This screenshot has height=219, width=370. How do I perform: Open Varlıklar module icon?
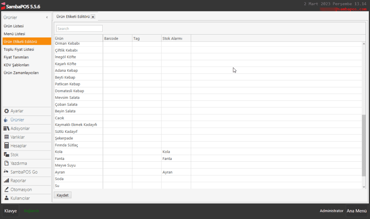click(7, 137)
